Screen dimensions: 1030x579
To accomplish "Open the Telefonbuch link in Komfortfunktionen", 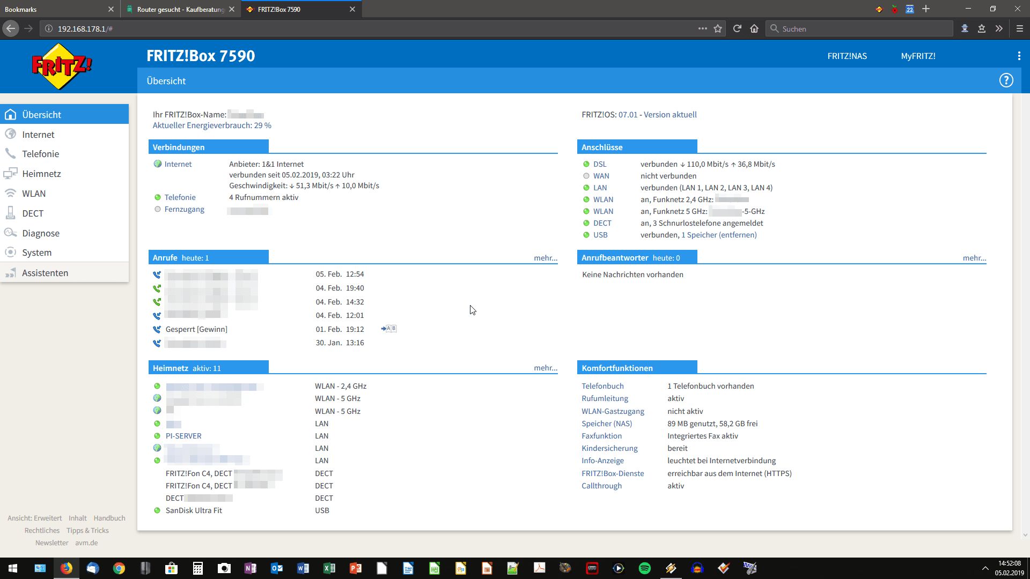I will [x=602, y=386].
